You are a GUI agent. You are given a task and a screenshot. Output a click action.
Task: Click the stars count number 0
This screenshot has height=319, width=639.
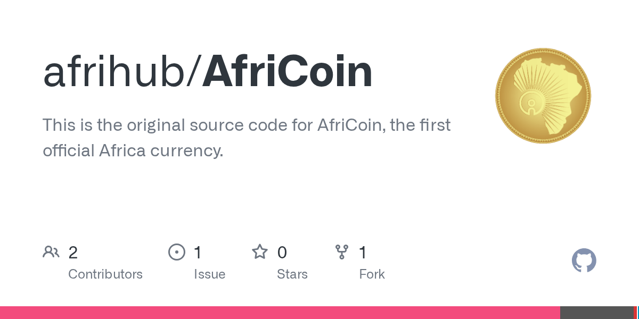pos(282,253)
